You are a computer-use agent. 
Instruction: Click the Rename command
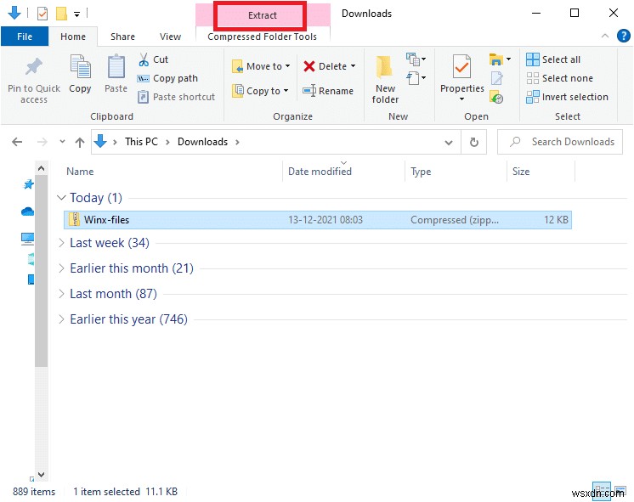tap(328, 91)
